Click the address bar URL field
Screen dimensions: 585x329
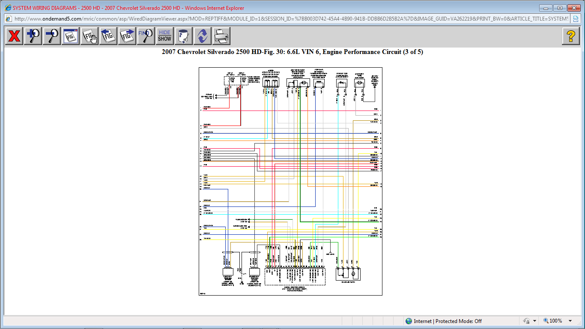pyautogui.click(x=291, y=19)
